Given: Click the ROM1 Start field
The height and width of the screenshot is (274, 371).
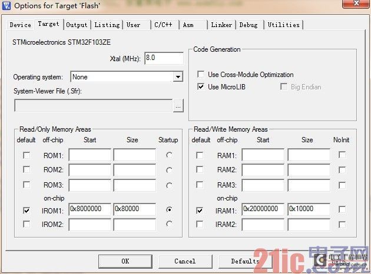Looking at the screenshot, I should tap(90, 155).
